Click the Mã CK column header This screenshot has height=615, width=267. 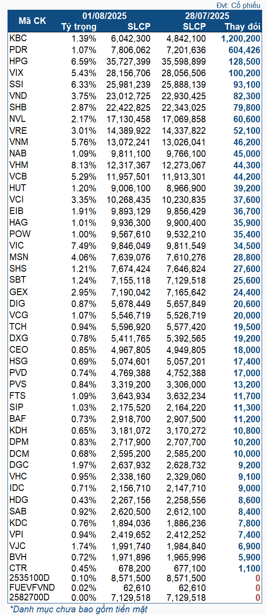click(32, 21)
